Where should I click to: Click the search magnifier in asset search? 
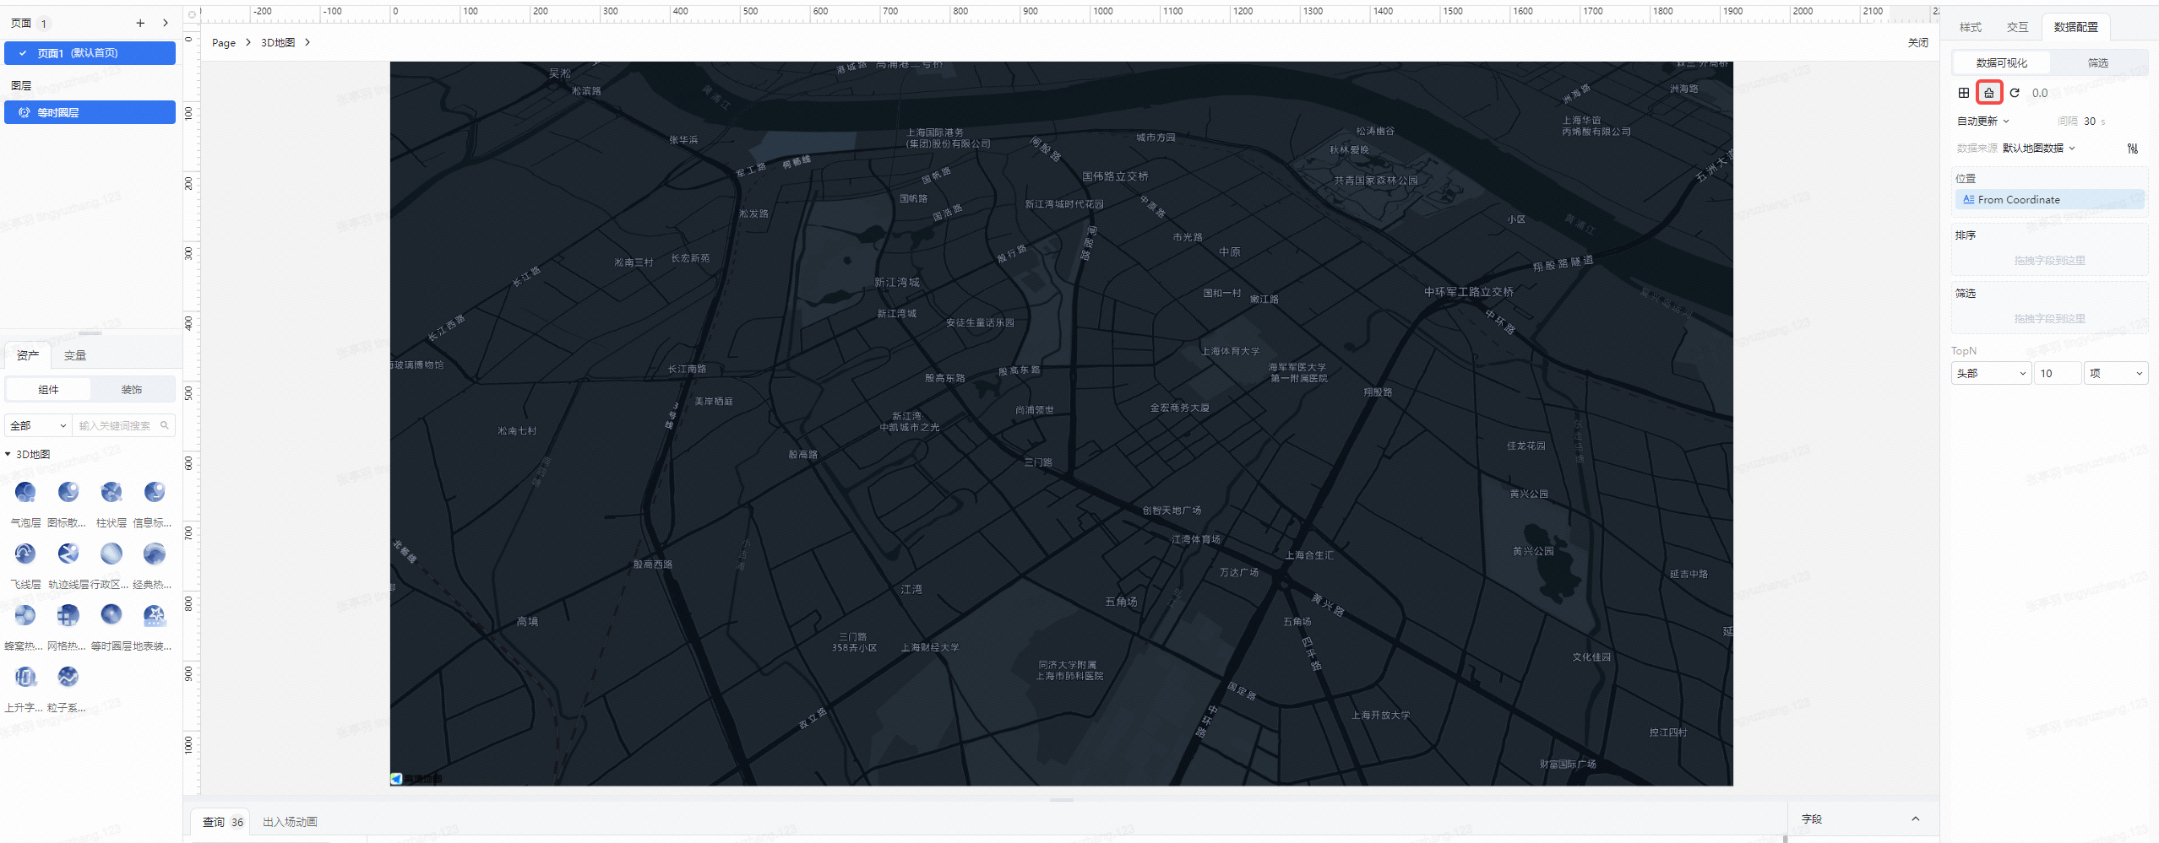click(x=165, y=425)
